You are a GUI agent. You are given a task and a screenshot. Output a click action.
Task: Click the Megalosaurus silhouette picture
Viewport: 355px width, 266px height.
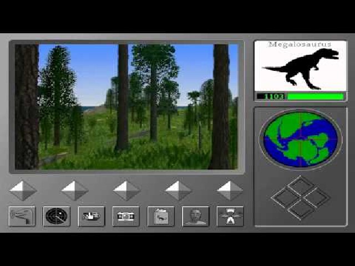coord(301,68)
